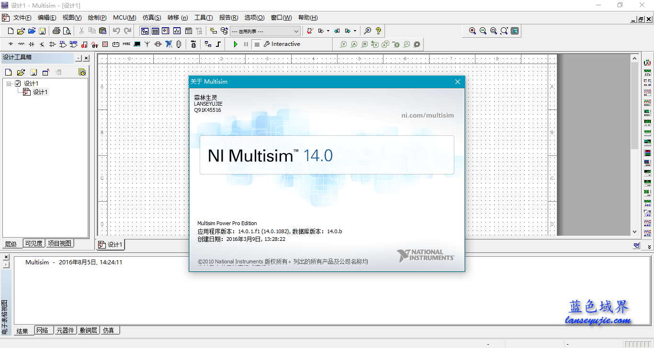Run the Electrical Rules Check icon
This screenshot has height=348, width=654.
click(x=310, y=31)
